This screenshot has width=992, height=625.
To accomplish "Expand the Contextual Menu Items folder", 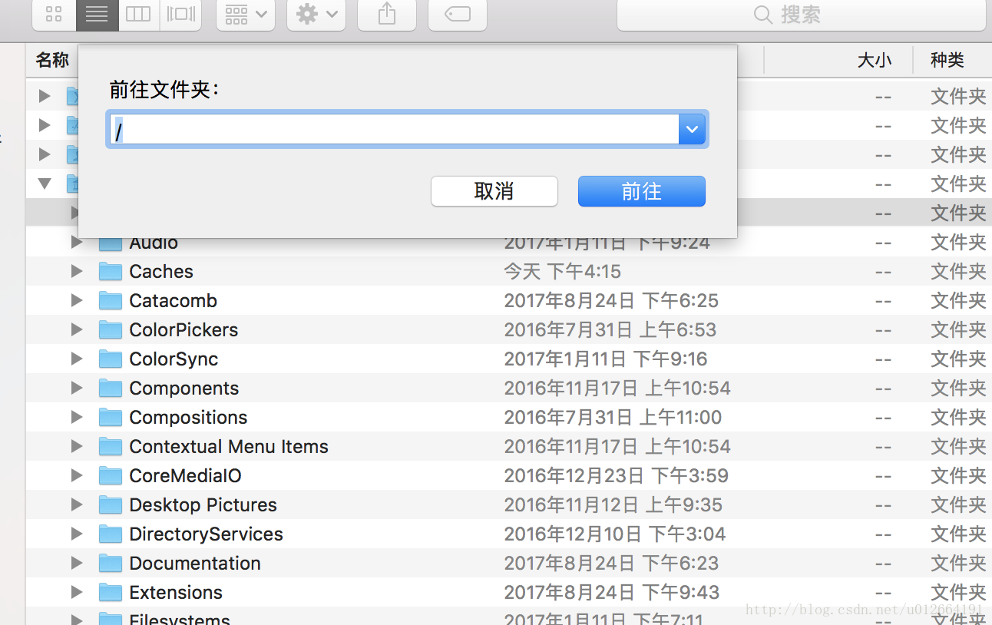I will (76, 446).
